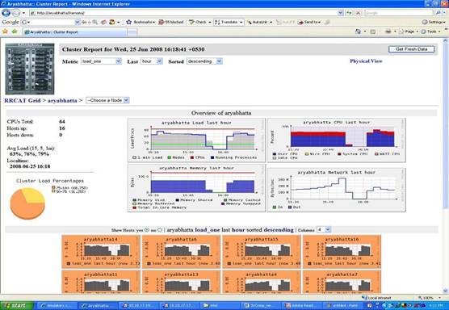Select the Aryabhatta Cluster Report tab
Viewport: 449px width, 310px height.
point(75,32)
